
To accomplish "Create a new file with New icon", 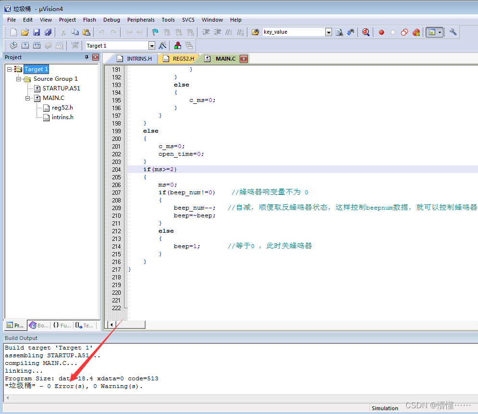I will tap(14, 32).
